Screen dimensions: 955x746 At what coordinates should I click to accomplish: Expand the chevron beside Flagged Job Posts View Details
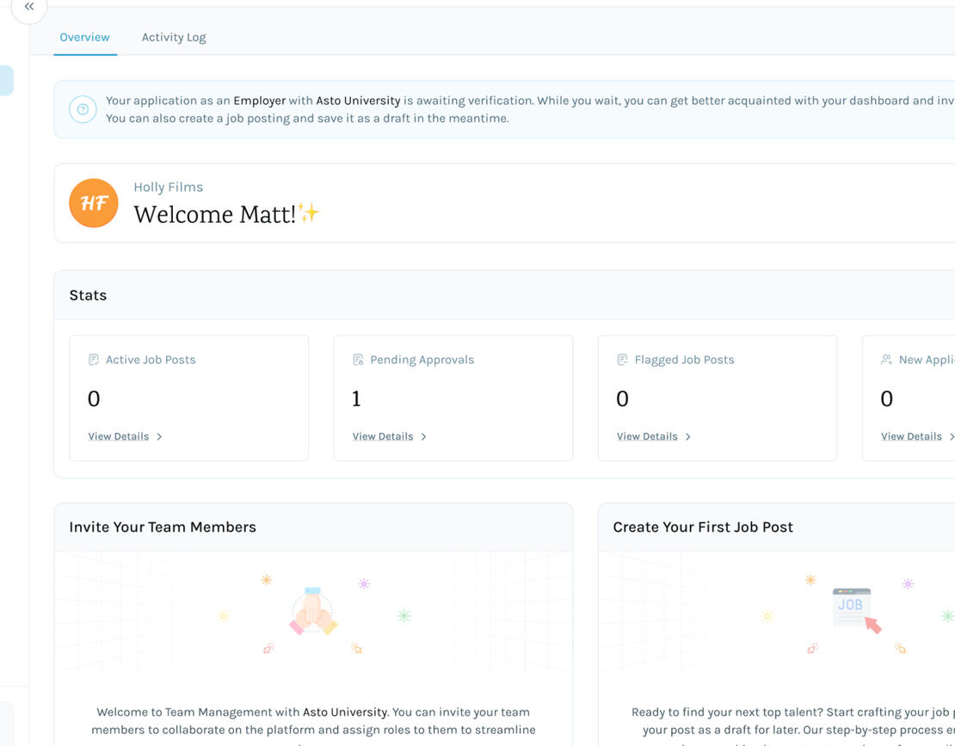coord(687,436)
